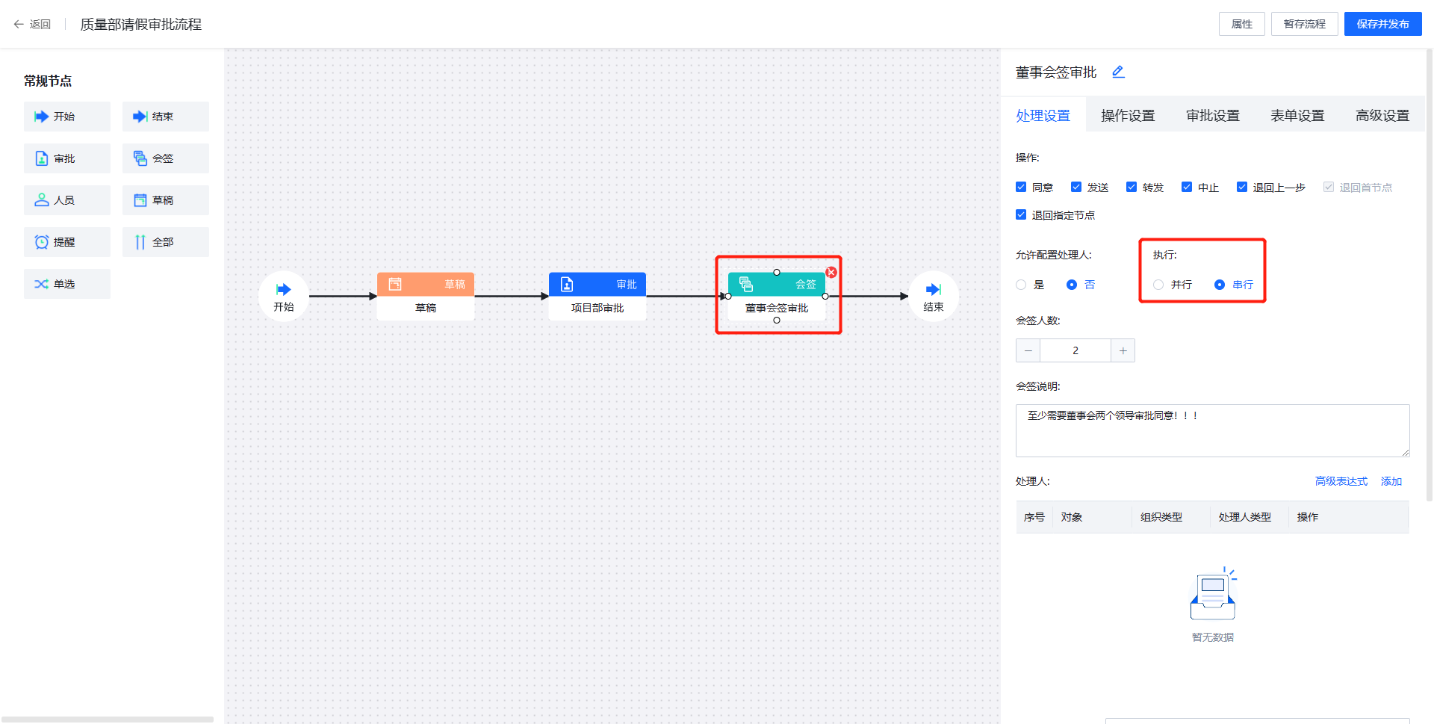
Task: Select the 项目部审批 node on canvas
Action: click(597, 296)
